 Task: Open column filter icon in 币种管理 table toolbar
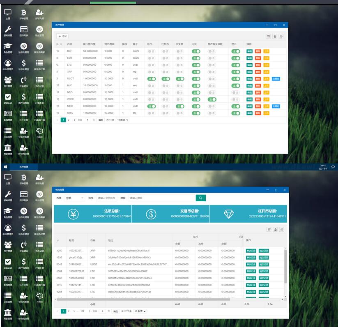click(x=269, y=36)
